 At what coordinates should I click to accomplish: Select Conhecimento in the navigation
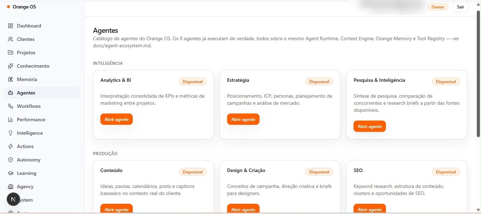(x=42, y=66)
